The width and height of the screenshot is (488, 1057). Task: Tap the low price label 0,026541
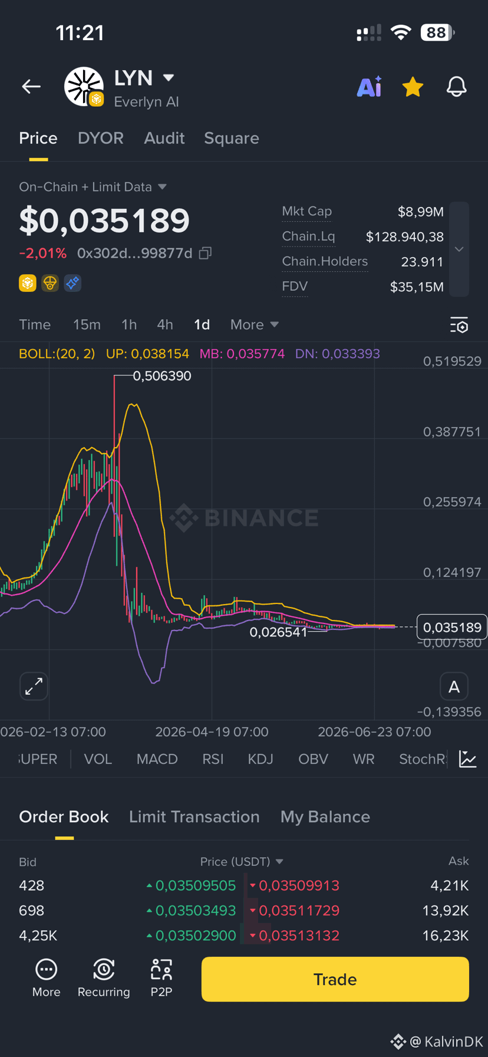[x=278, y=632]
